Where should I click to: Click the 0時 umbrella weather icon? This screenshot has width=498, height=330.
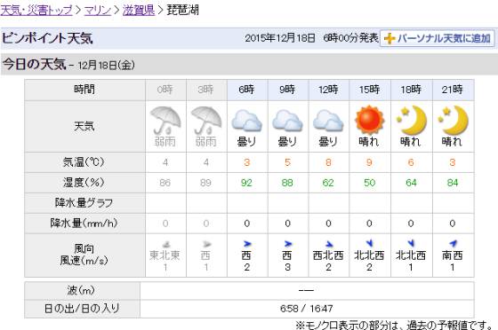click(165, 121)
